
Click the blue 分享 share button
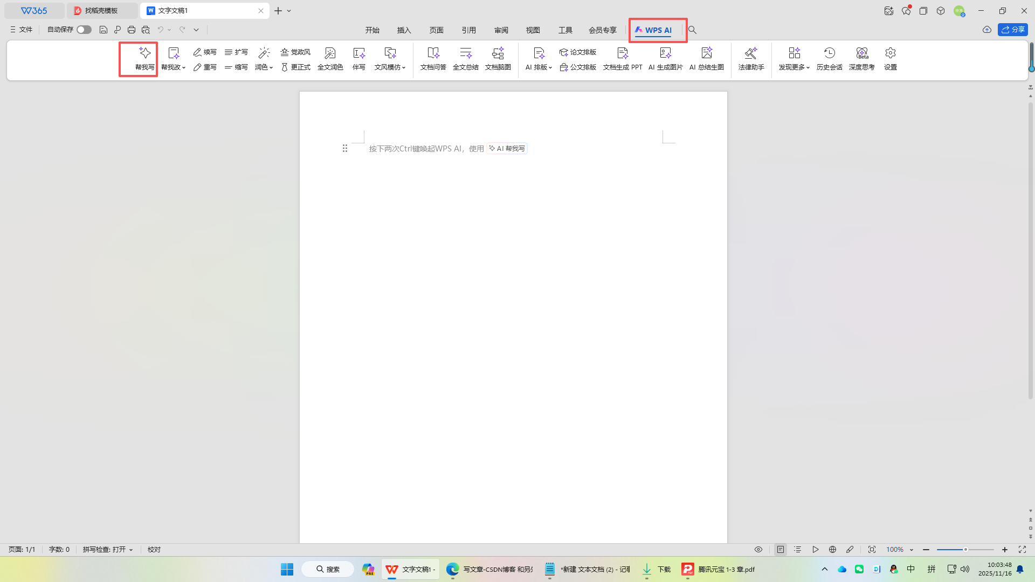1012,30
